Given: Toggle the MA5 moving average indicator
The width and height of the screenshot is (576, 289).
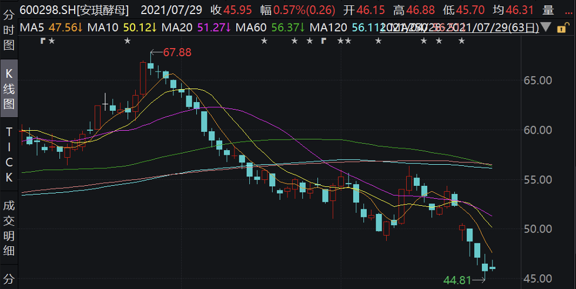Looking at the screenshot, I should [x=51, y=28].
